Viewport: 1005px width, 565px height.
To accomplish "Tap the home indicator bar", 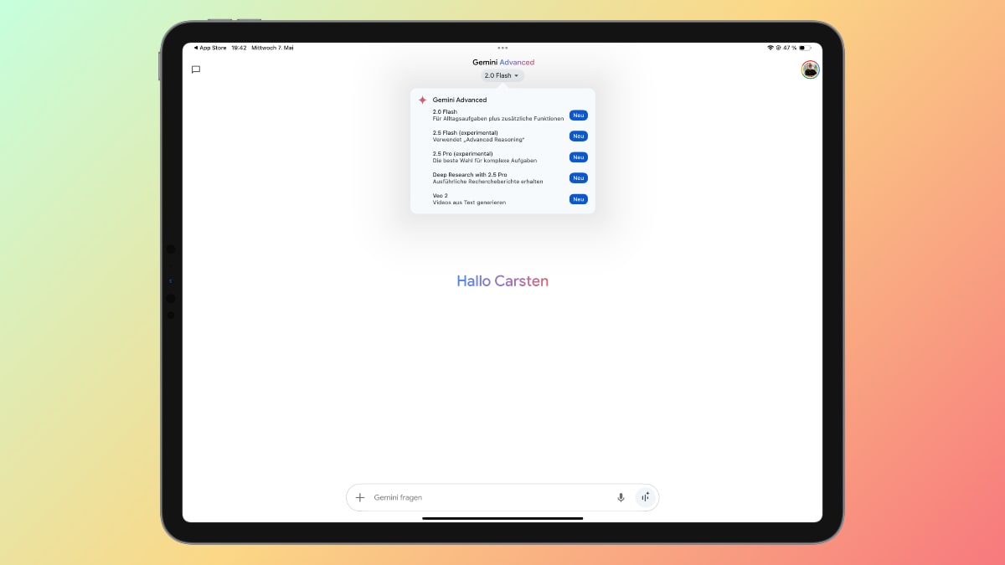I will click(502, 518).
